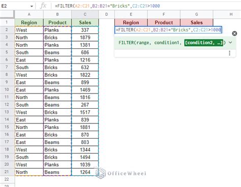Click the cell with South in row 19
Image resolution: width=241 pixels, height=187 pixels.
pos(29,157)
